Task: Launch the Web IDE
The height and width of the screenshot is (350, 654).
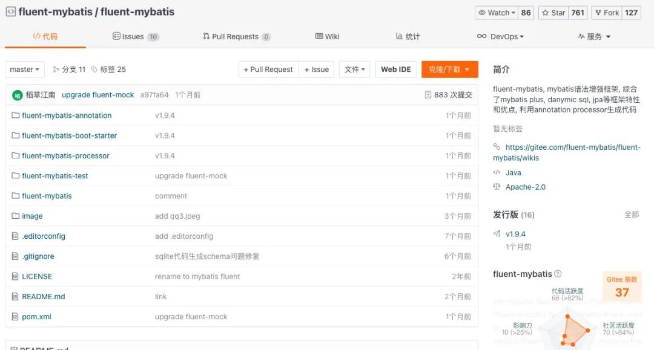Action: pyautogui.click(x=396, y=70)
